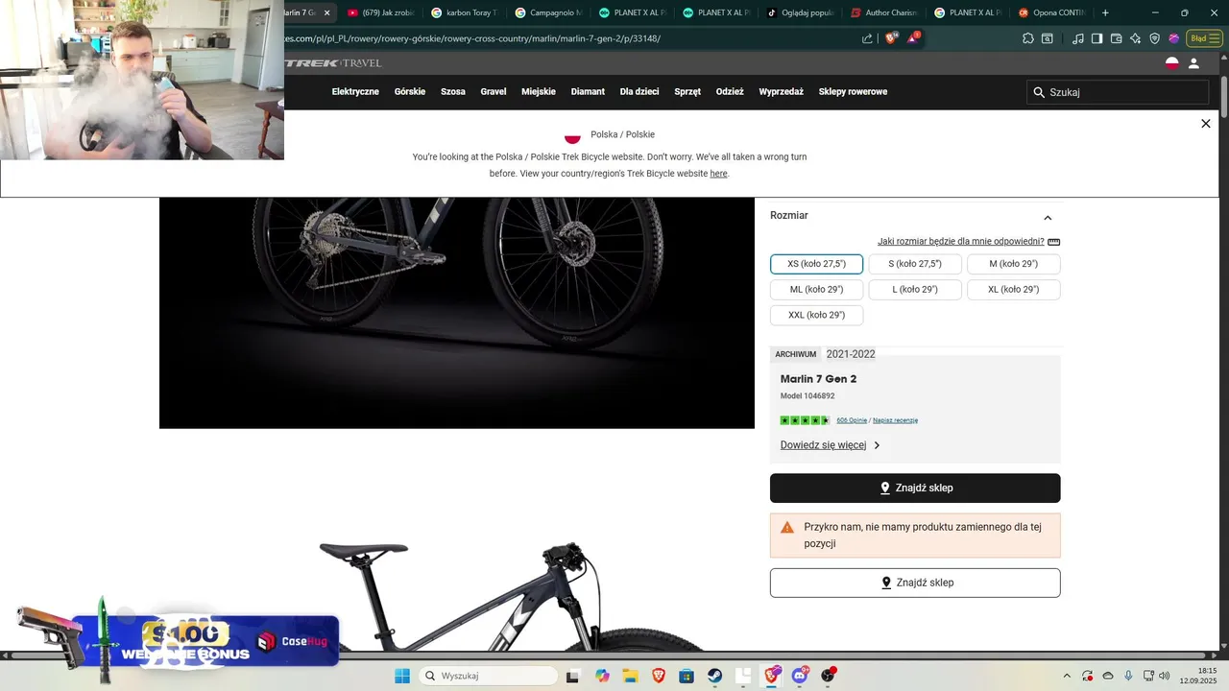Open the Sprzęt navigation menu
This screenshot has width=1229, height=691.
687,92
